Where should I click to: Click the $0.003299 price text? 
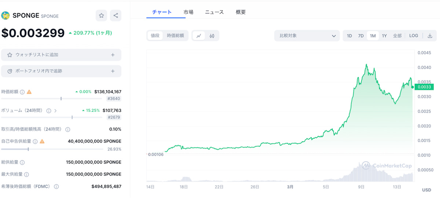[x=33, y=33]
